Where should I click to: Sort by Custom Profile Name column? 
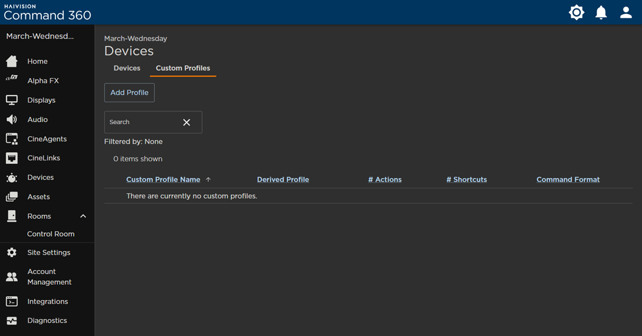[163, 180]
